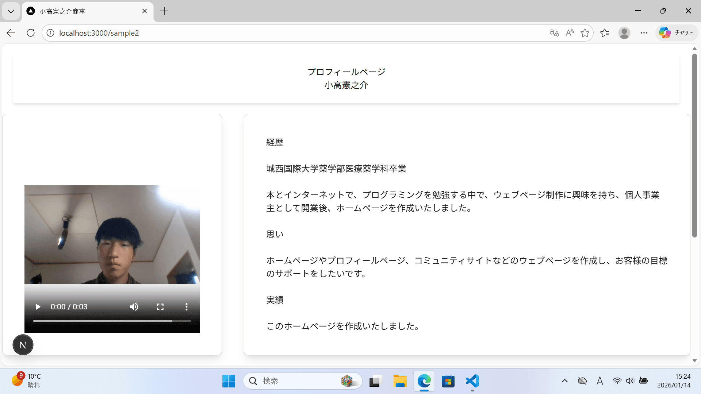Click the 小高憲之介 name in header
701x394 pixels.
tap(346, 85)
